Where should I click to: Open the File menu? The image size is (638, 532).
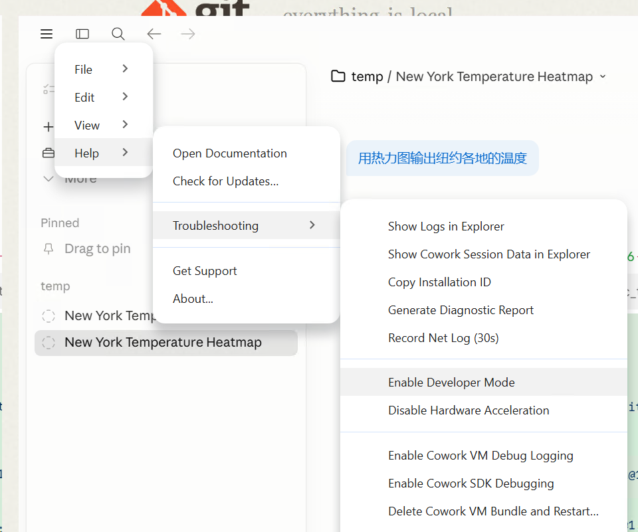pos(83,69)
